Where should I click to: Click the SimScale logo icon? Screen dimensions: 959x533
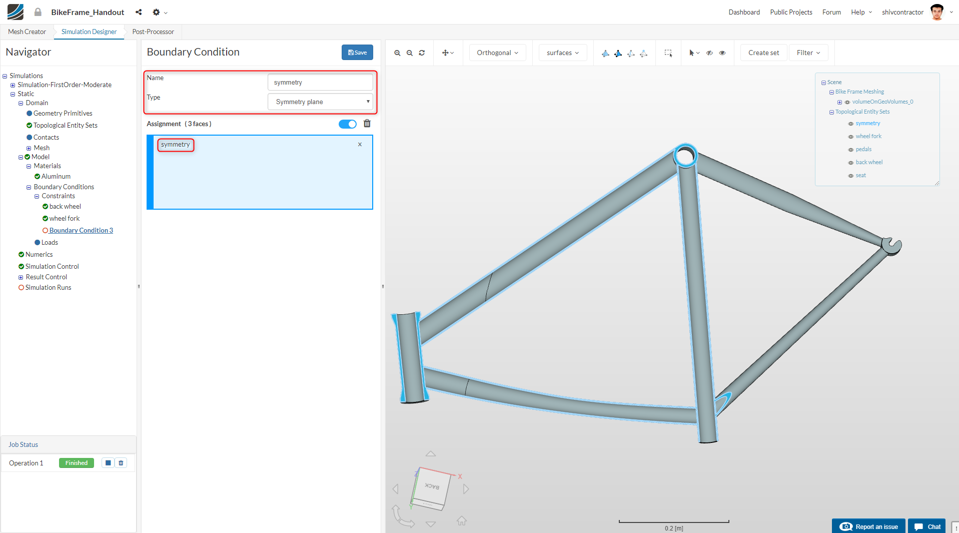tap(16, 12)
